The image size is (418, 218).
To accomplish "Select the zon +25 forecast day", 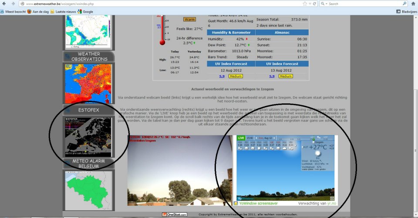I will (278, 145).
